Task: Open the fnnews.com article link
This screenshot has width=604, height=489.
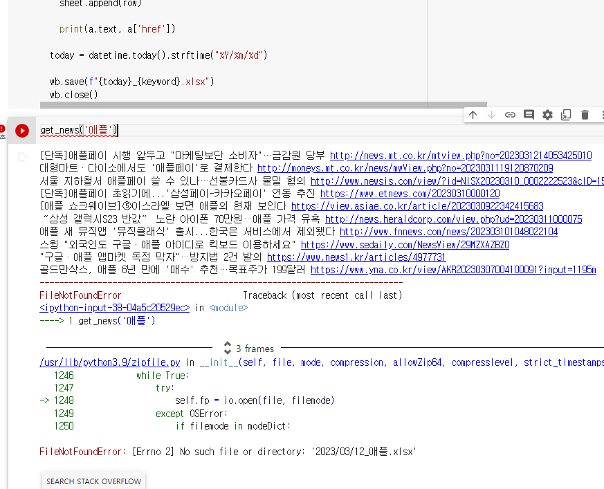Action: (x=449, y=232)
